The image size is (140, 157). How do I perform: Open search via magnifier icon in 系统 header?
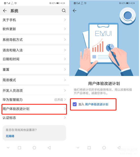(x=64, y=10)
